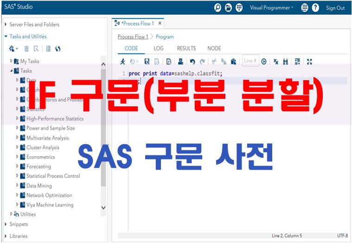The height and width of the screenshot is (243, 352).
Task: Click 'Line 2, Column 5' in status bar
Action: [x=287, y=236]
